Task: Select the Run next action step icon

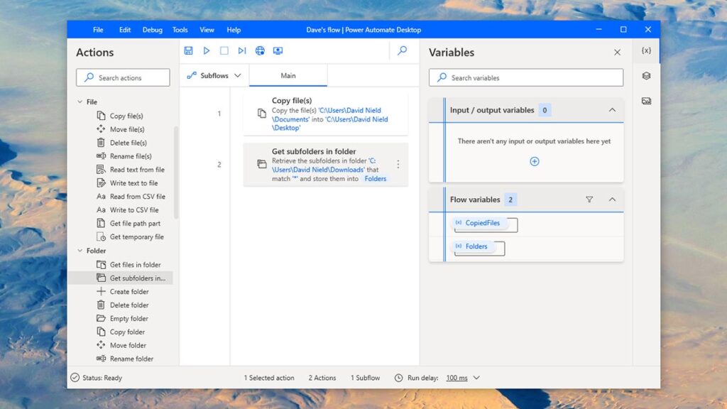Action: tap(241, 50)
